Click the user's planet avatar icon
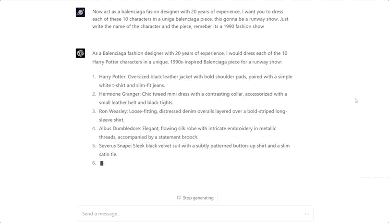 point(80,12)
